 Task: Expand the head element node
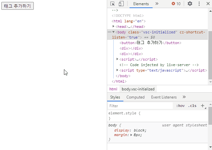click(x=113, y=26)
